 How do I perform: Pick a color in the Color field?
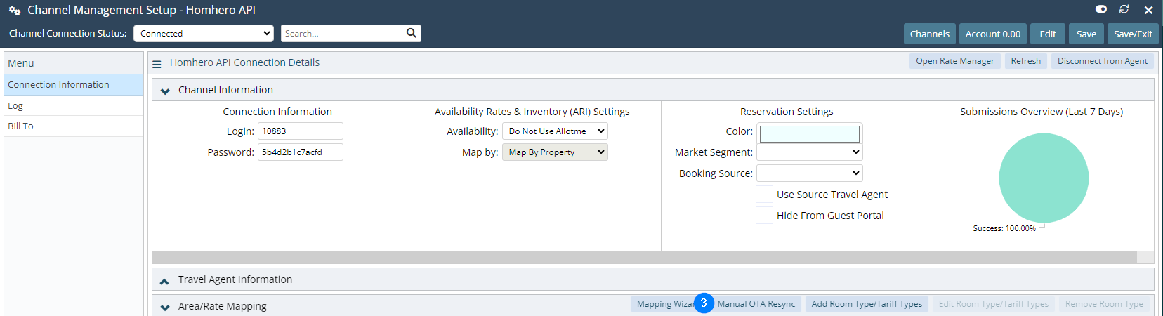click(x=809, y=133)
